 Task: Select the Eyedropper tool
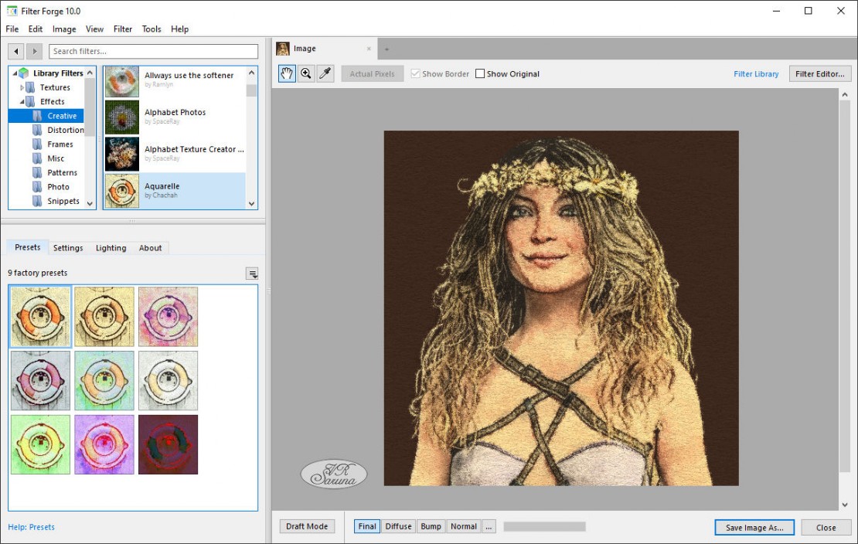click(x=325, y=73)
